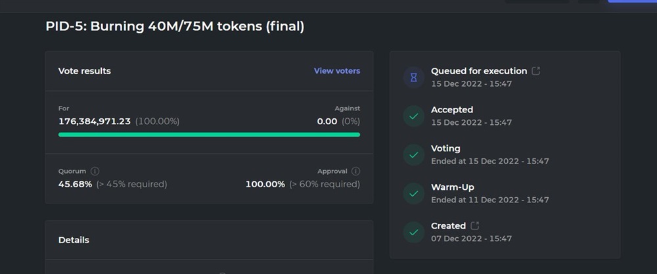Click the View voters link

pos(336,71)
